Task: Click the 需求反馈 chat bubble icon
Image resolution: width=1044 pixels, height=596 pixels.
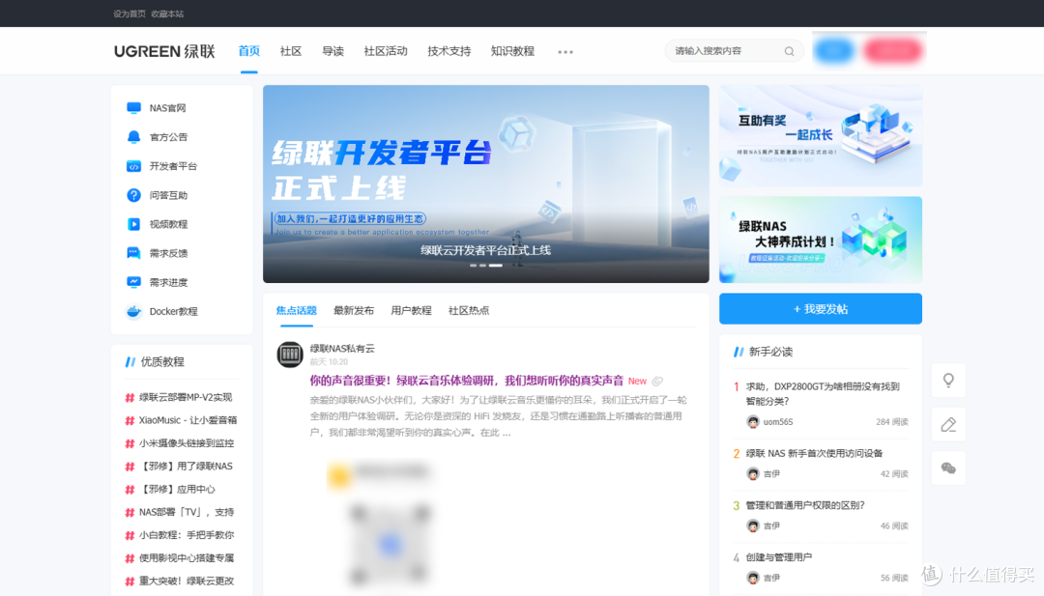Action: pos(133,253)
